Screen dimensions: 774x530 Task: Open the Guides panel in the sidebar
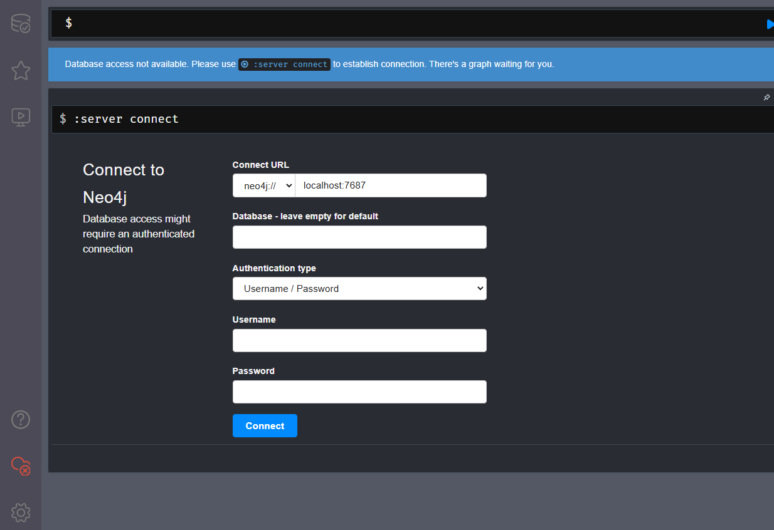point(20,117)
